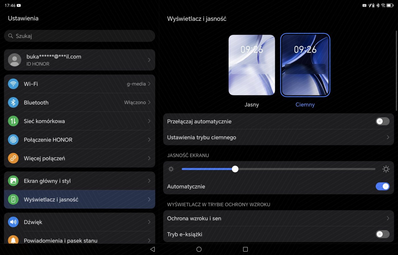Tap the Bluetooth status bar icon
Screen dimensions: 398x255
click(x=378, y=5)
